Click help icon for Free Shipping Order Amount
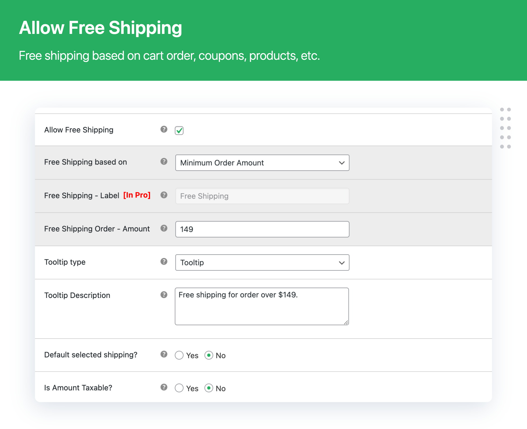The height and width of the screenshot is (429, 527). (x=164, y=228)
